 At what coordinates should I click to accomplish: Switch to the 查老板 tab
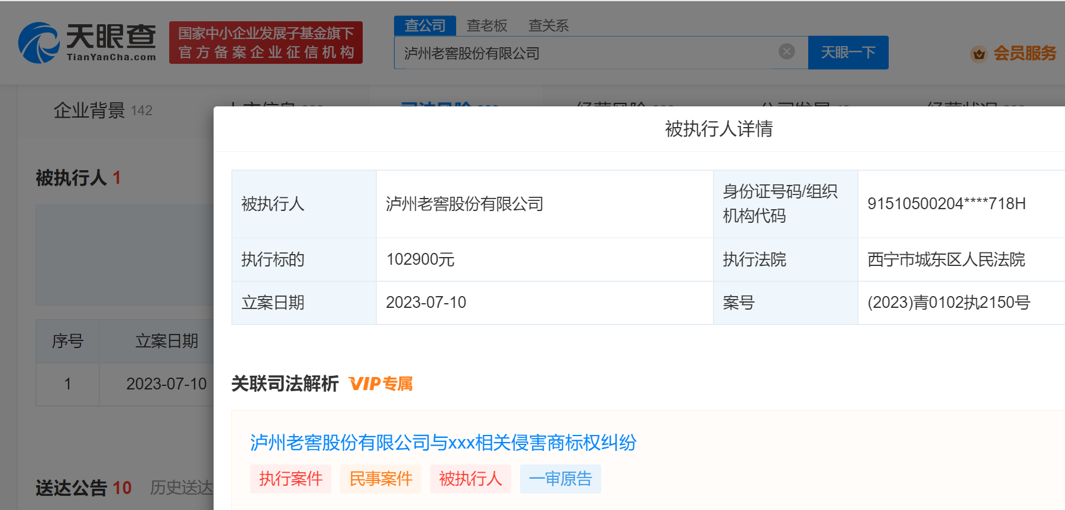click(x=486, y=25)
